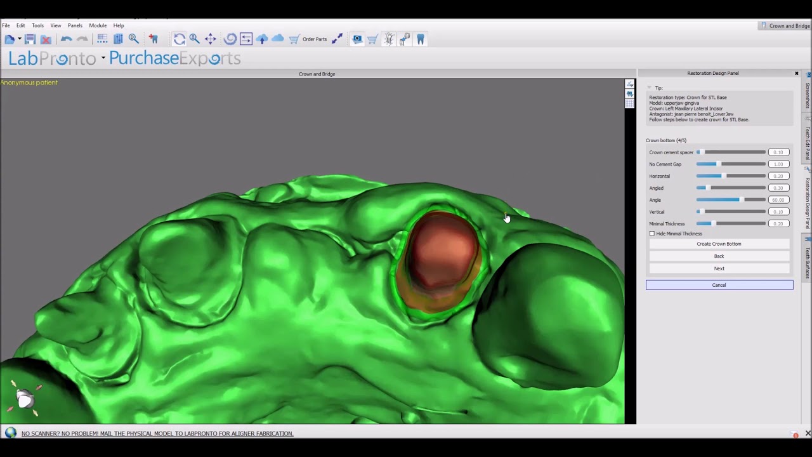Click the cloud upload icon
This screenshot has height=457, width=812.
tap(262, 39)
